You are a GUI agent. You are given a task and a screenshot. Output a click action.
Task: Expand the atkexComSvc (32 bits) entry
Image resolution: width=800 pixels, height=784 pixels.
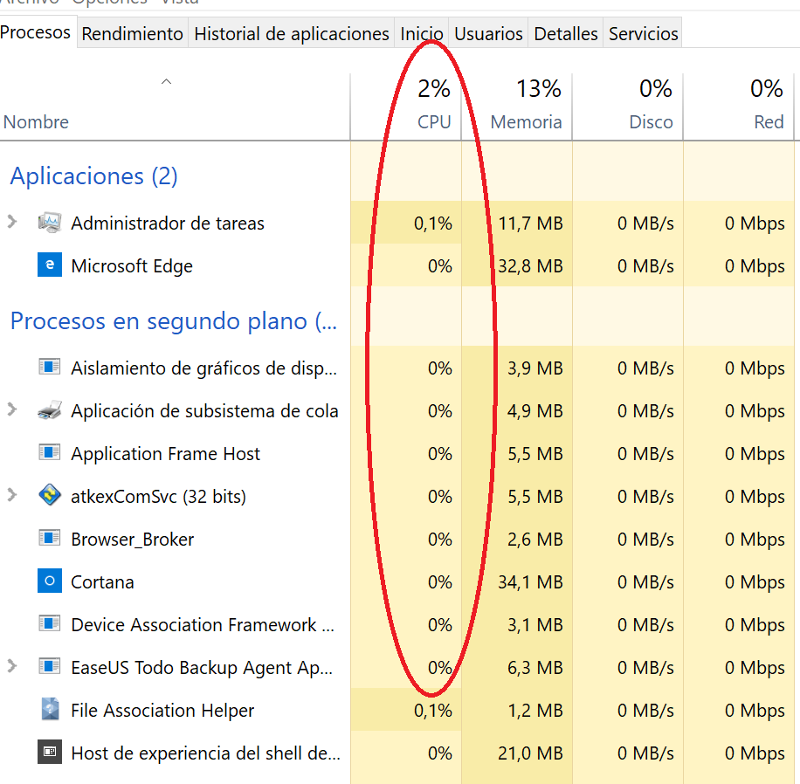coord(12,495)
